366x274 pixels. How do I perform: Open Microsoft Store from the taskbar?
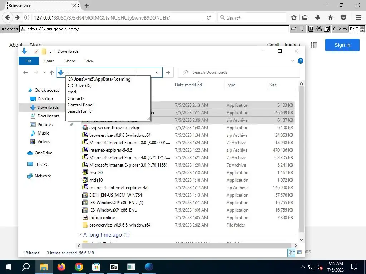[x=96, y=267]
